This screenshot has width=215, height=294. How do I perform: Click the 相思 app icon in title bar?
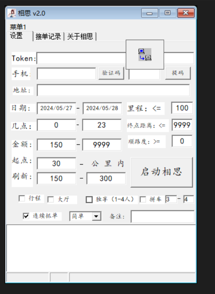[x=12, y=13]
